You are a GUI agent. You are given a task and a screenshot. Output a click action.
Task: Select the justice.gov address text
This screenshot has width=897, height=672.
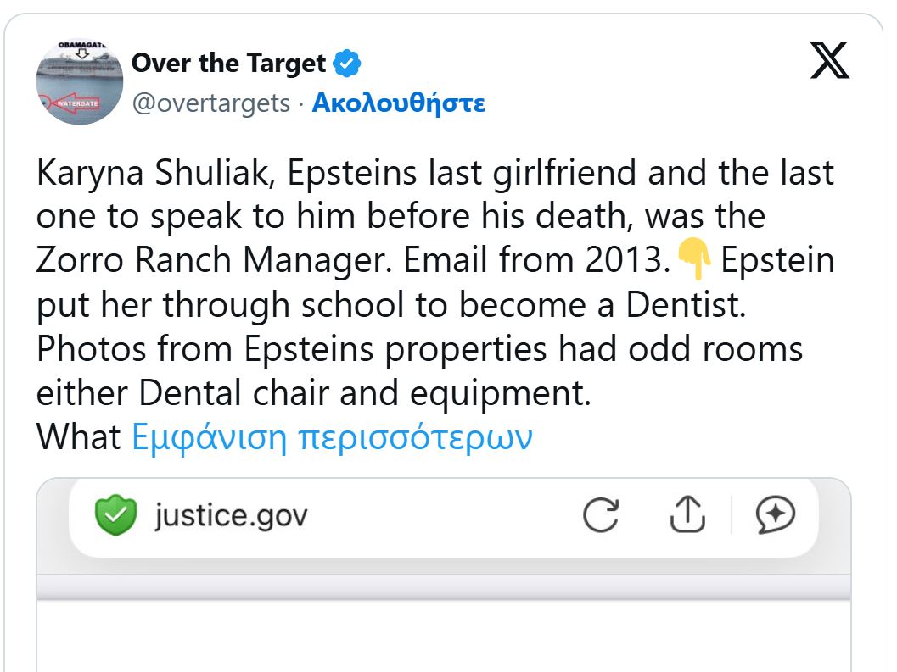pyautogui.click(x=231, y=515)
